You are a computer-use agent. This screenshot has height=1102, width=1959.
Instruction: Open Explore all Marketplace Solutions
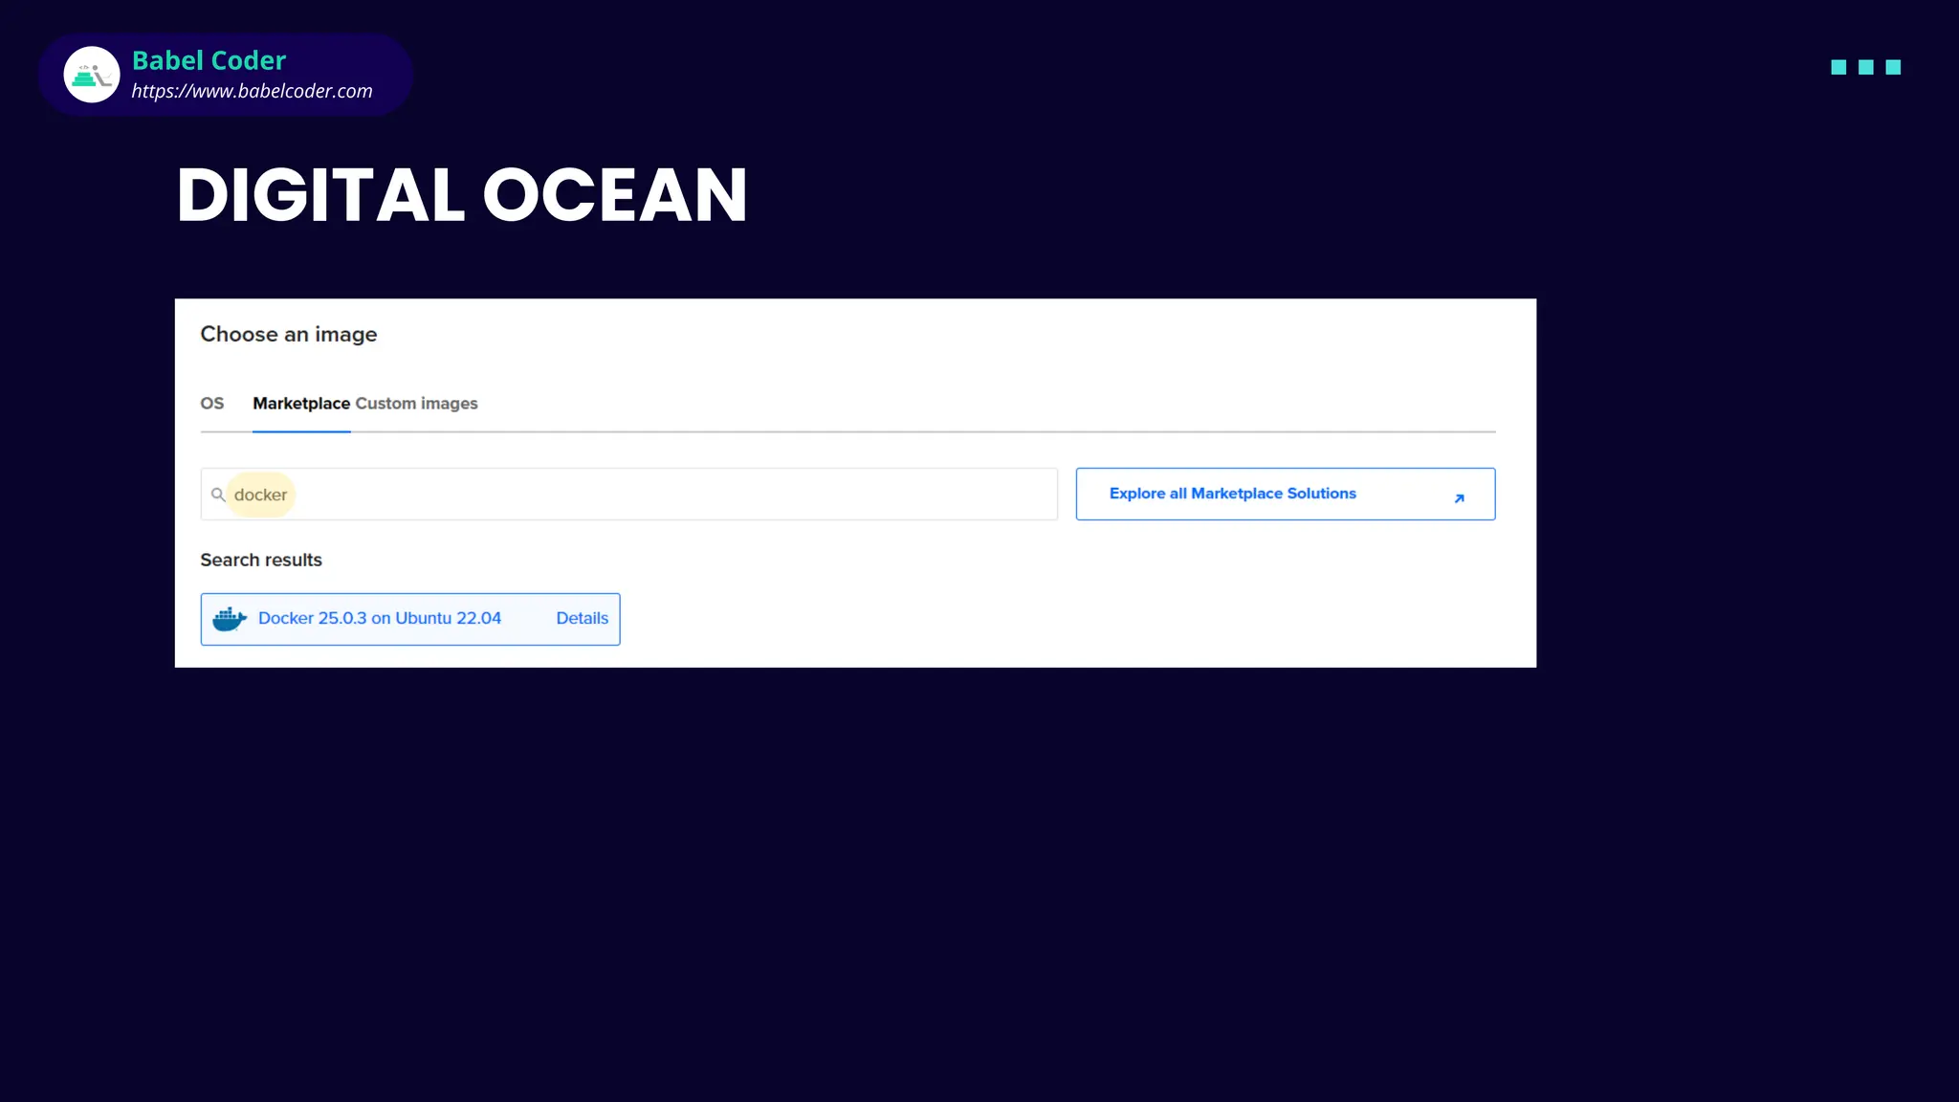[x=1286, y=495]
